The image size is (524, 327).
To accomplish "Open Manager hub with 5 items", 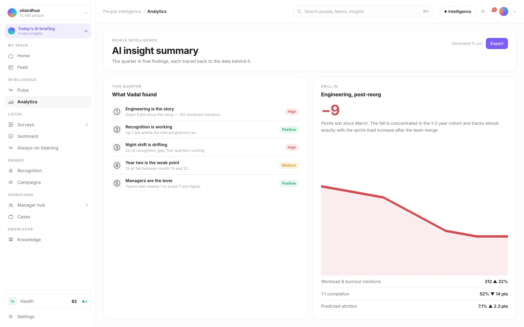I will [48, 205].
